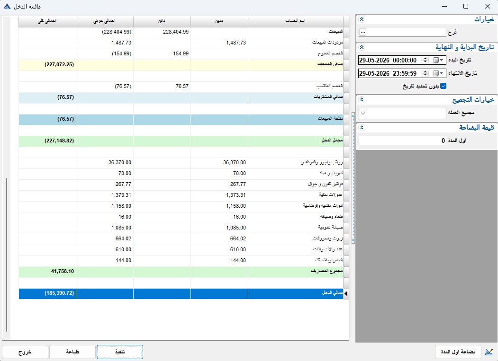This screenshot has height=361, width=498.
Task: Select the صيانة عمومية row
Action: (x=181, y=228)
